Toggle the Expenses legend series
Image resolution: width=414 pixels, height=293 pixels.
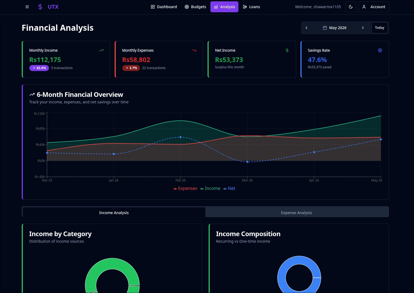click(x=185, y=189)
